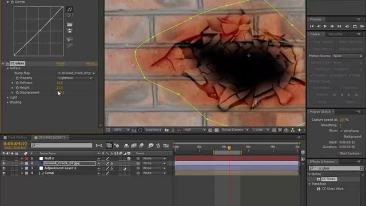Start RAM preview in Preview panel
Viewport: 366px width, 206px height.
(x=362, y=26)
